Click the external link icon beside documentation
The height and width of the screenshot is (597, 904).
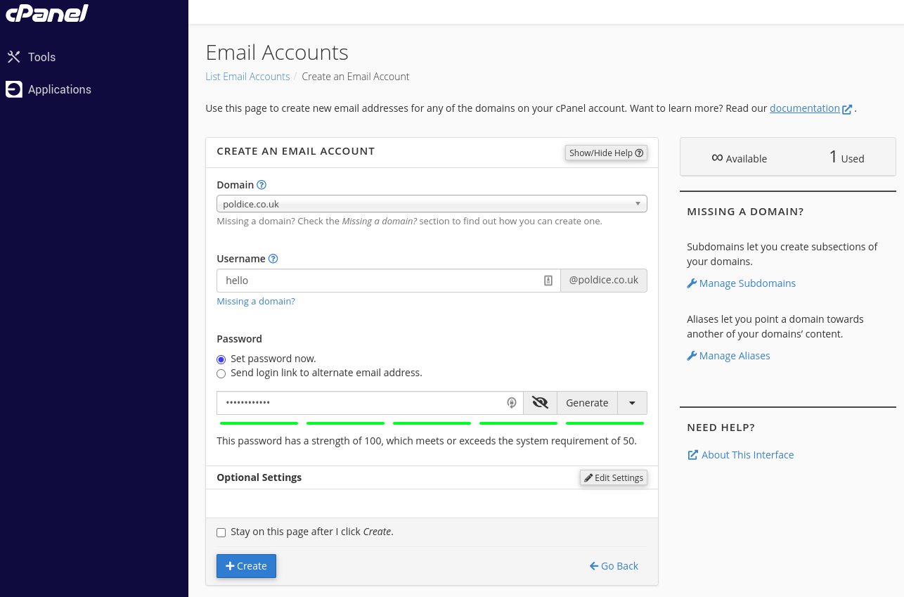pyautogui.click(x=847, y=109)
